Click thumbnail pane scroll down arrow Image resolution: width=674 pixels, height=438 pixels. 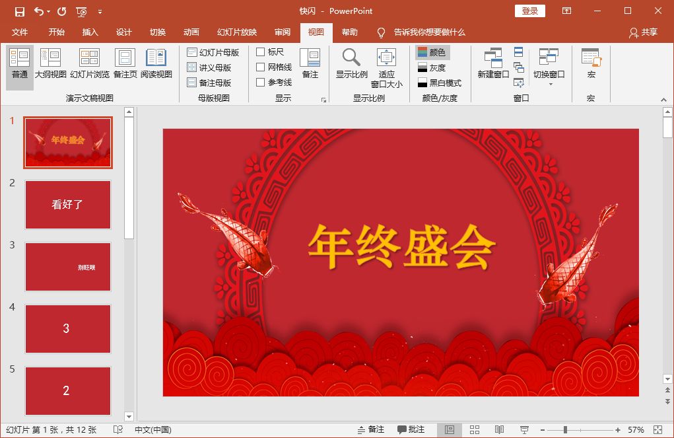point(129,416)
